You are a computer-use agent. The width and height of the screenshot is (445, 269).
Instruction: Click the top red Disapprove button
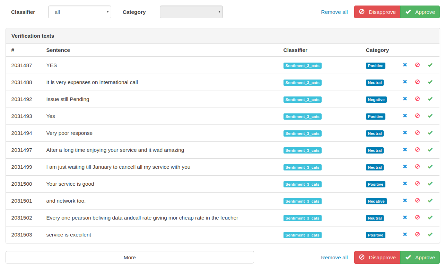coord(377,12)
